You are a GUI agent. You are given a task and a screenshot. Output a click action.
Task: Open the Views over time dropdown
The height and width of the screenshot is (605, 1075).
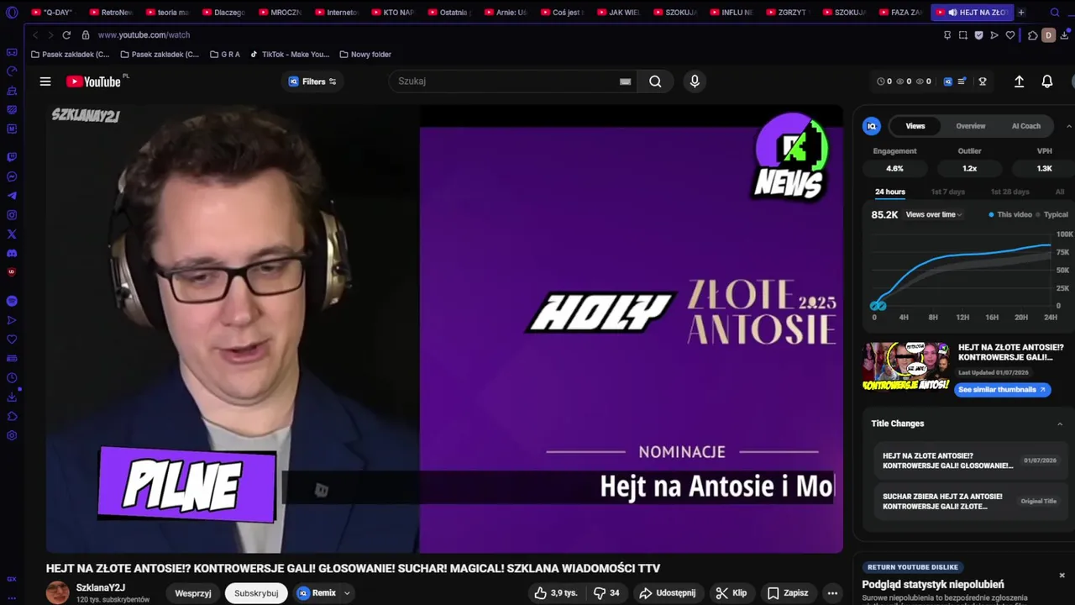934,214
